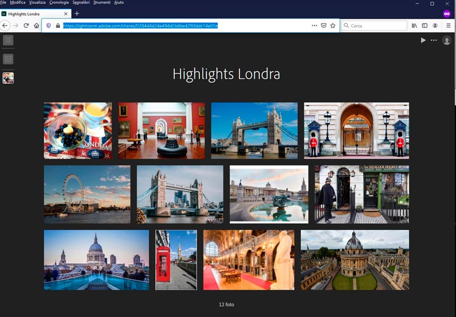Open the Lightroom three-dot options menu
The width and height of the screenshot is (456, 317).
[434, 40]
